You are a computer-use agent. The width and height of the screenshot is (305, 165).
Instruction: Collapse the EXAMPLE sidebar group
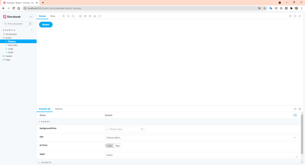(9, 30)
